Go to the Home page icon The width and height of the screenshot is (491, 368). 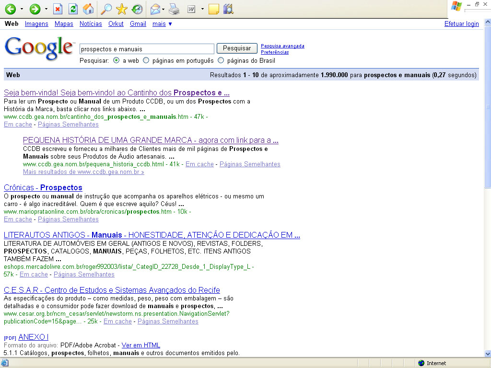pyautogui.click(x=88, y=9)
